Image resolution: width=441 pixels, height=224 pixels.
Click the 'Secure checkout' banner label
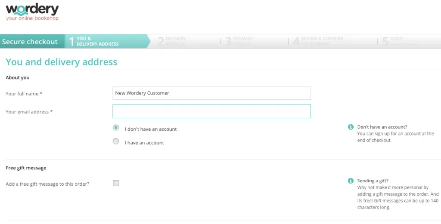[x=30, y=42]
